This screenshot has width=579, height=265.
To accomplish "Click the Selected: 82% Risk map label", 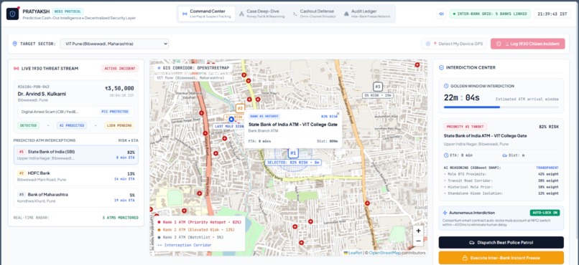I will (293, 163).
